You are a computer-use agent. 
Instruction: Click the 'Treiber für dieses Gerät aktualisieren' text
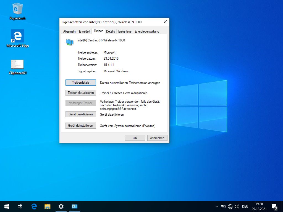[x=124, y=93]
